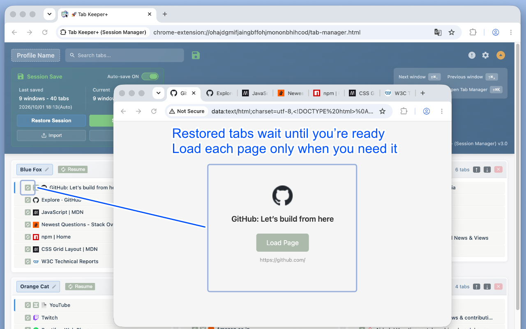This screenshot has width=526, height=329.
Task: Open the alert info icon in Tab Keeper header
Action: tap(472, 55)
